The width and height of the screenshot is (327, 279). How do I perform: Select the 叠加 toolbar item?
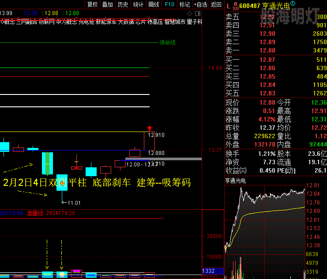[108, 4]
